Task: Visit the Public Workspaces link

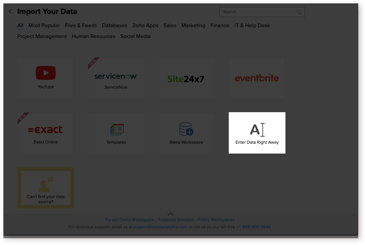Action: coord(216,220)
